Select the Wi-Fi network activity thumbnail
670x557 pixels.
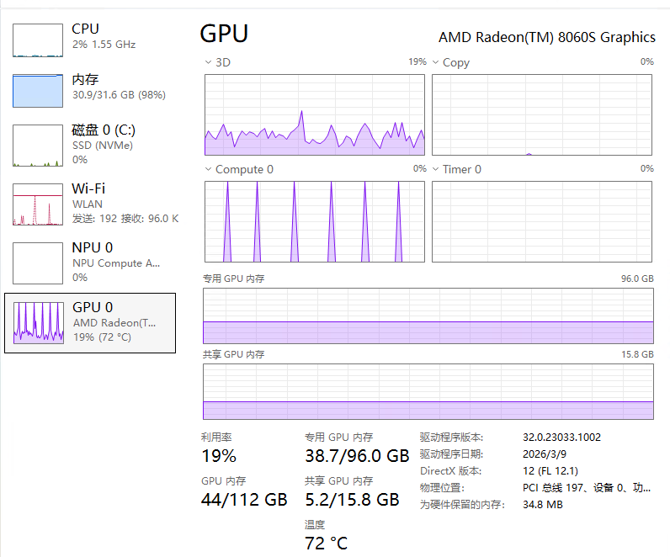click(x=38, y=204)
